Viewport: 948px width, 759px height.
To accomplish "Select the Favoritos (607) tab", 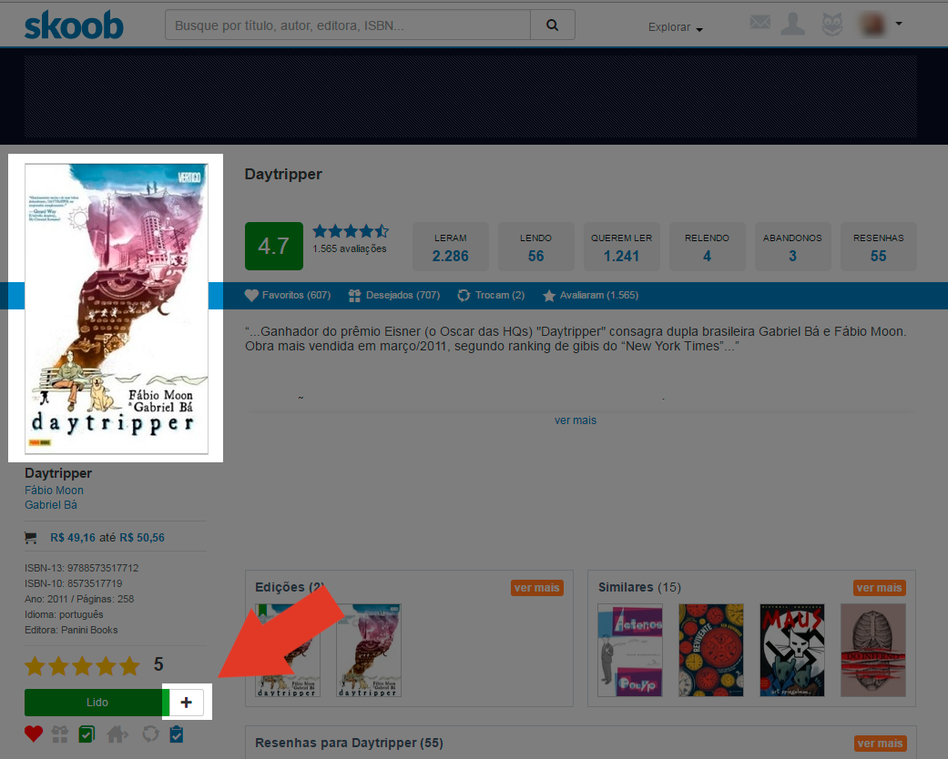I will (x=288, y=296).
